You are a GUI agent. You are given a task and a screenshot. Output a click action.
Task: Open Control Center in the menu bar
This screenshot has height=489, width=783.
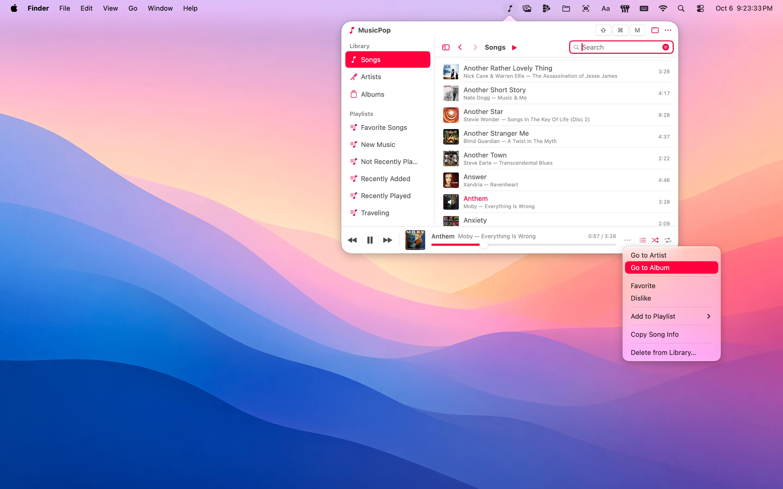click(701, 8)
